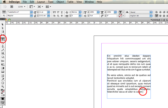This screenshot has width=168, height=108.
Task: Open the Table menu
Action: (x=70, y=2)
